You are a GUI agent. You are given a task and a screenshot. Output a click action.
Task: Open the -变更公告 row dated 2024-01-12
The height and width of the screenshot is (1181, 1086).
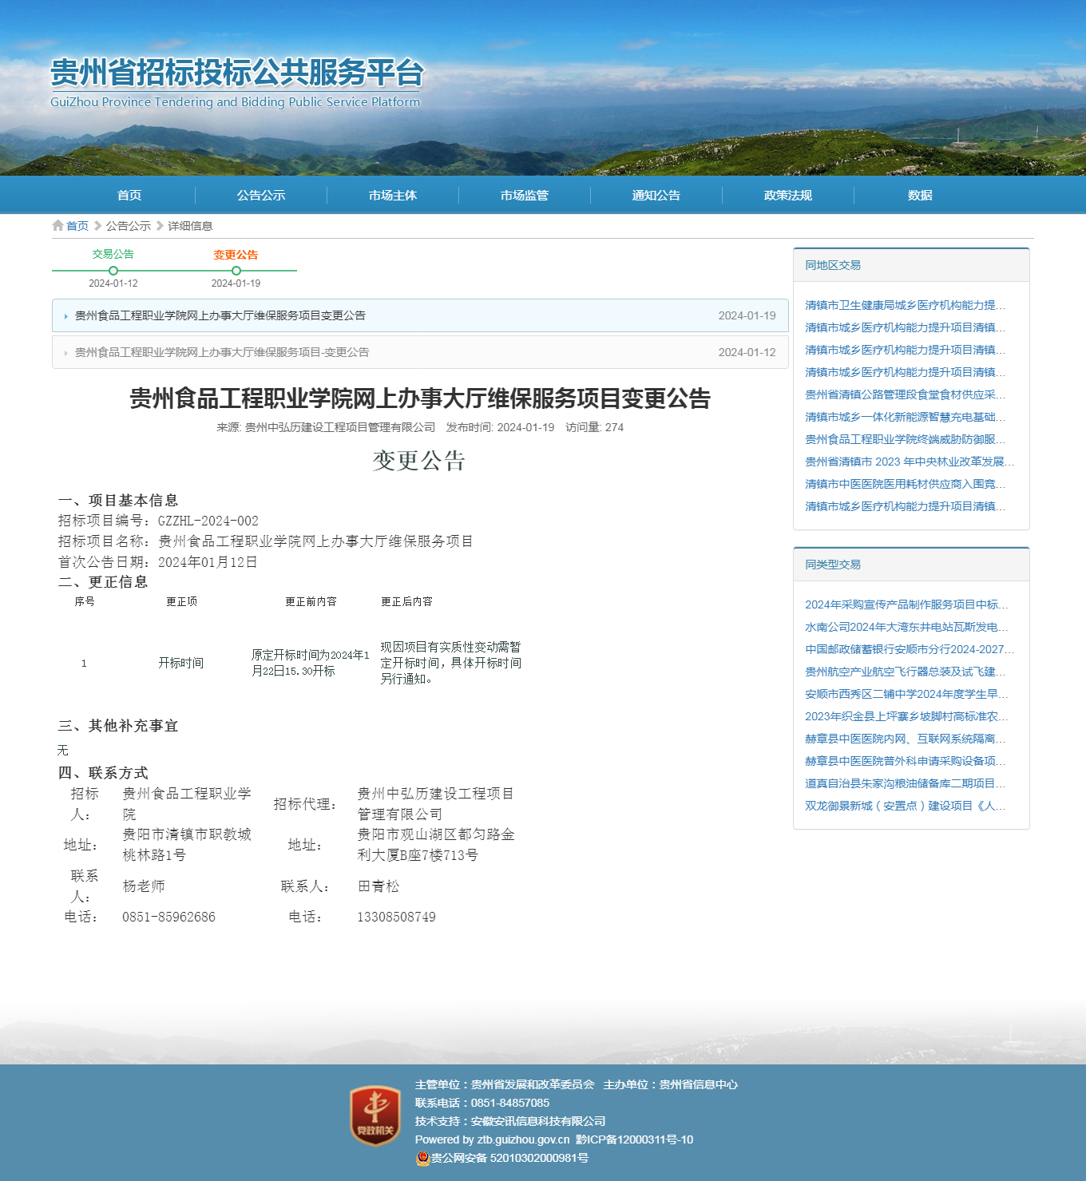tap(420, 352)
